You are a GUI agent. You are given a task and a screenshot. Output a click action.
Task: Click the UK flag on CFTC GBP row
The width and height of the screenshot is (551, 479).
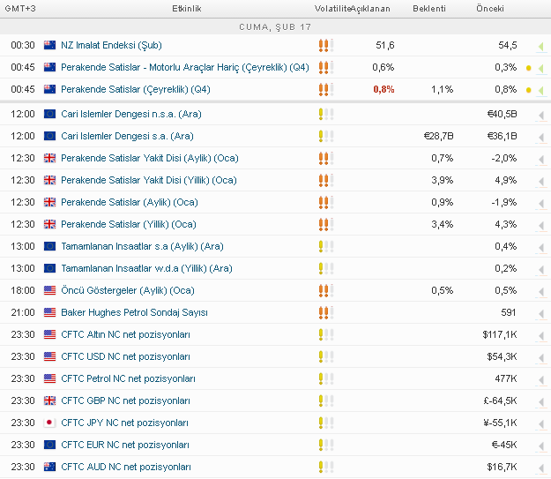click(50, 400)
